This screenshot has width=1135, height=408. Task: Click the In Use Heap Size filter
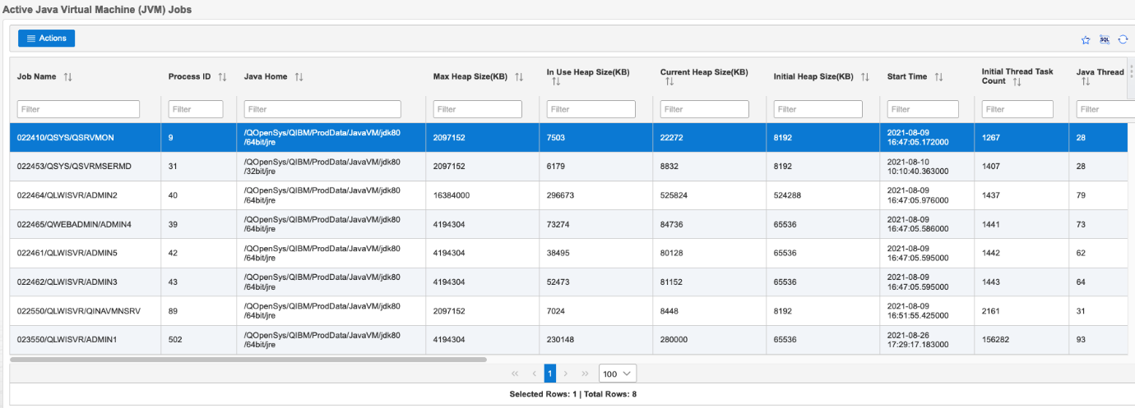pos(591,109)
